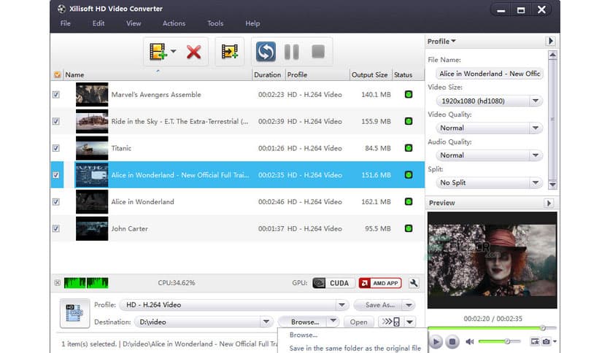Play the preview video
Image resolution: width=610 pixels, height=353 pixels.
click(x=436, y=342)
